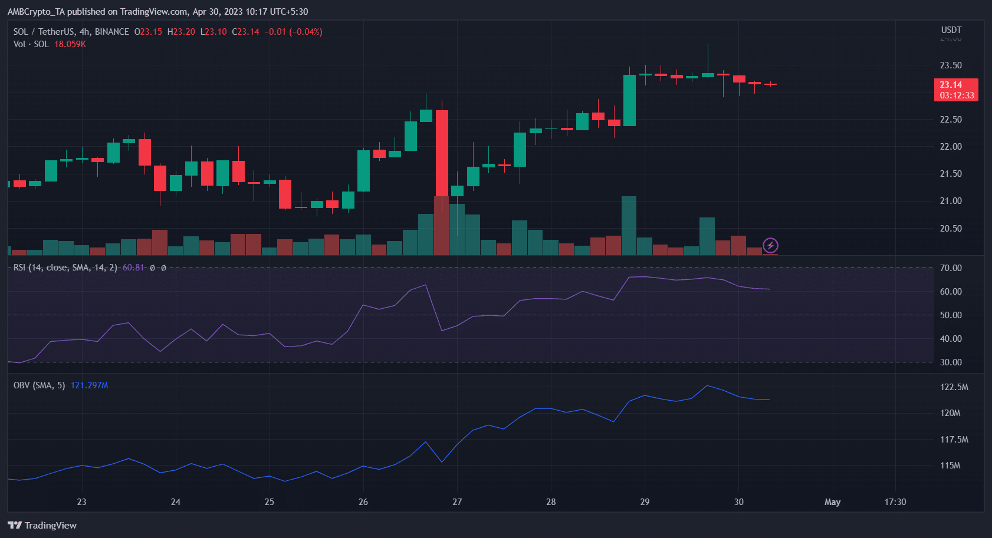This screenshot has width=992, height=538.
Task: Click the purple lightning bolt icon
Action: [x=770, y=245]
